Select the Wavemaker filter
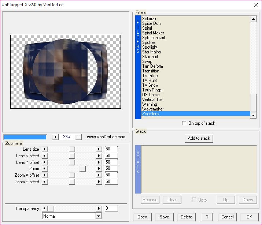Screen dimensions: 262x225 click(153, 109)
